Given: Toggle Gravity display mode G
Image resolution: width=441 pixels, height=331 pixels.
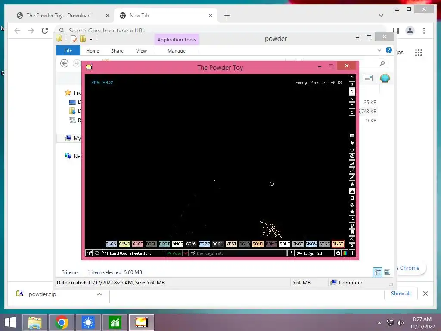Looking at the screenshot, I should (352, 85).
